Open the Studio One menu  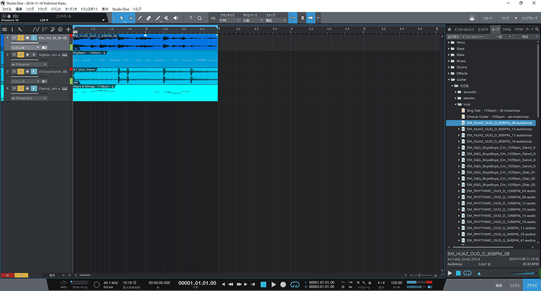pyautogui.click(x=121, y=10)
